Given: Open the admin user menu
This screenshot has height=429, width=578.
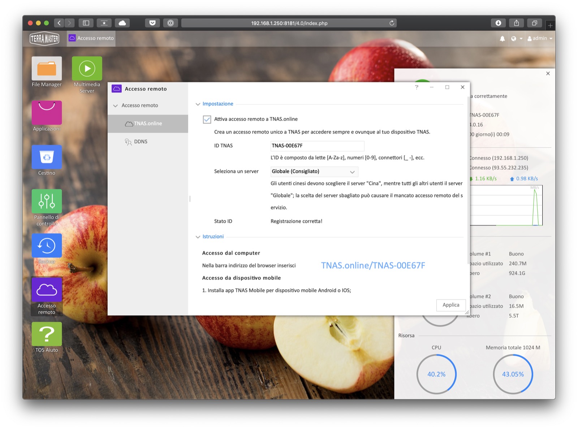Looking at the screenshot, I should point(540,38).
